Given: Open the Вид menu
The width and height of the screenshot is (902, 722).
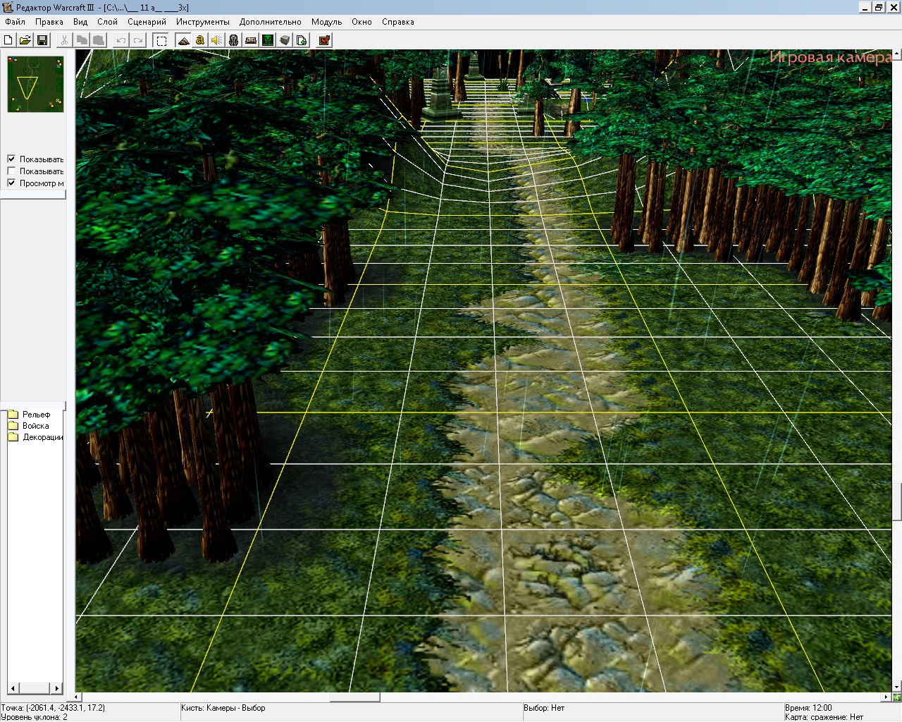Looking at the screenshot, I should pos(80,22).
